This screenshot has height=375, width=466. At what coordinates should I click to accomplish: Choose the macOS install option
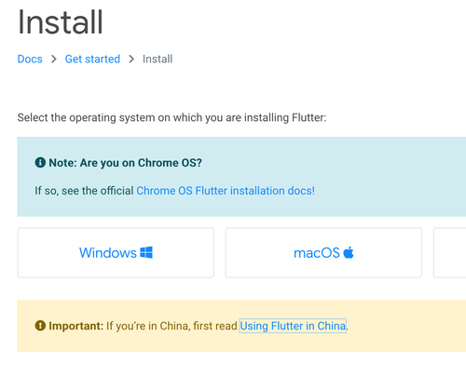tap(323, 252)
